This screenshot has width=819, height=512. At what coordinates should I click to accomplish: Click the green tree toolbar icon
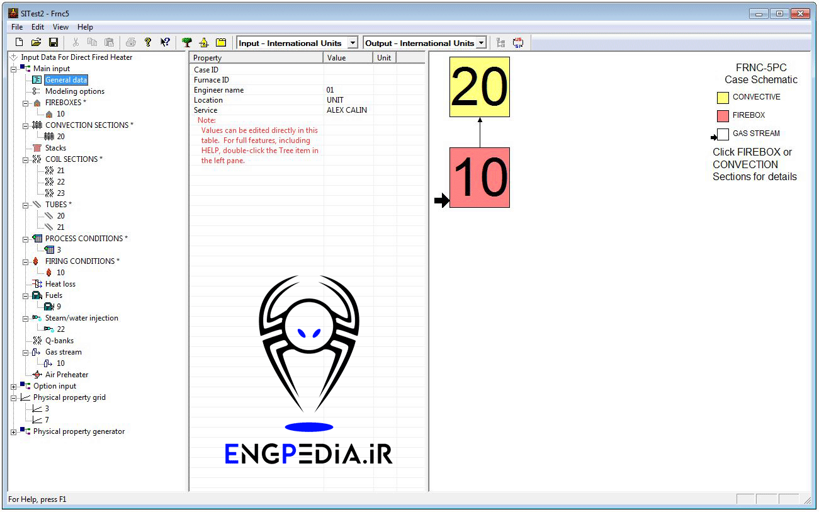187,42
